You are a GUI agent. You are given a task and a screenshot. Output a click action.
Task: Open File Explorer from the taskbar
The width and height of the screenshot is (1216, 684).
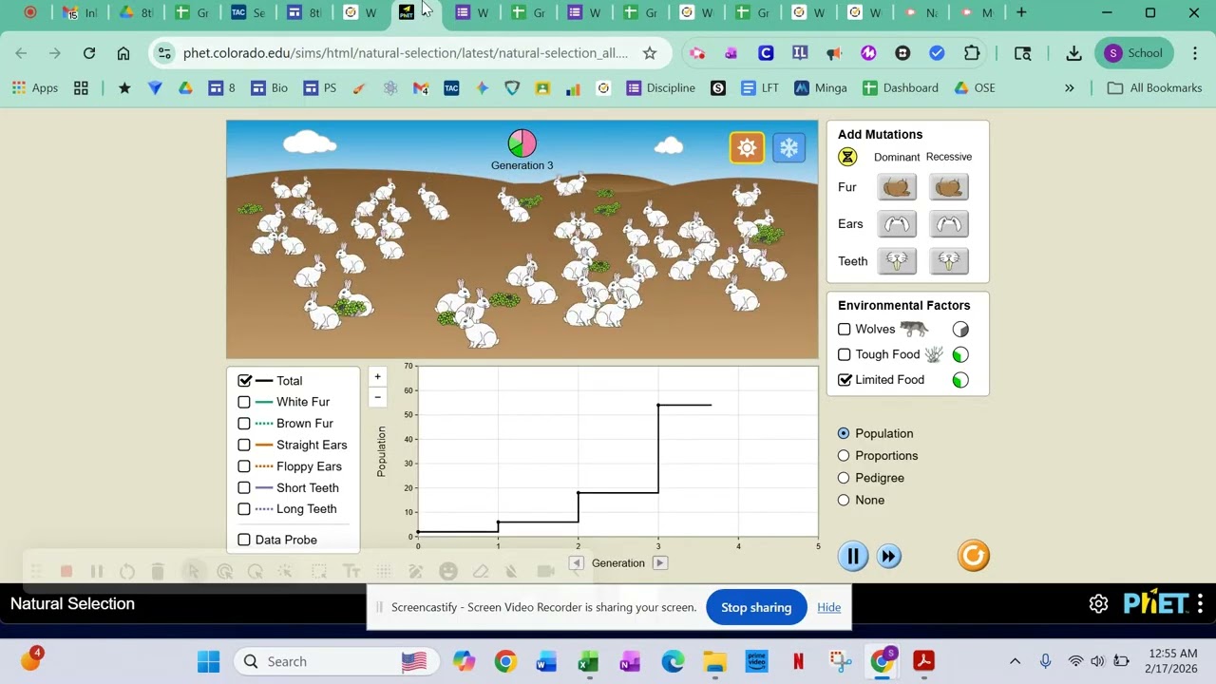(x=714, y=661)
